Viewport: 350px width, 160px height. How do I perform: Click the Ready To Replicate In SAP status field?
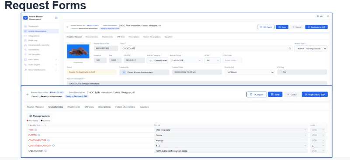pyautogui.click(x=91, y=72)
